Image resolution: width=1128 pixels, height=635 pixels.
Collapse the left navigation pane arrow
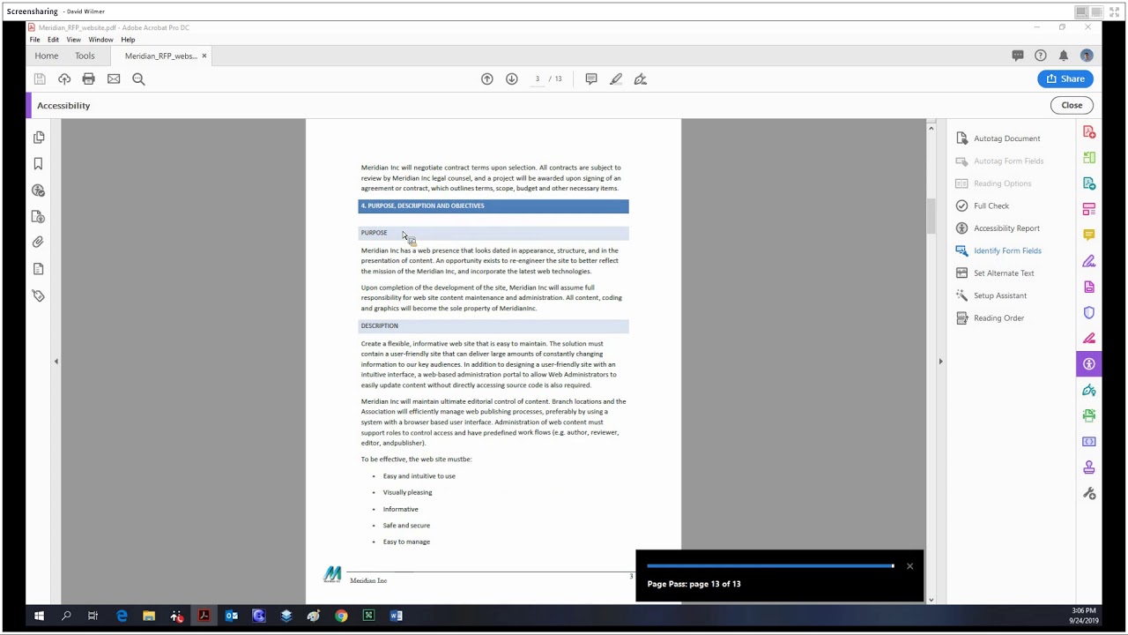[56, 361]
